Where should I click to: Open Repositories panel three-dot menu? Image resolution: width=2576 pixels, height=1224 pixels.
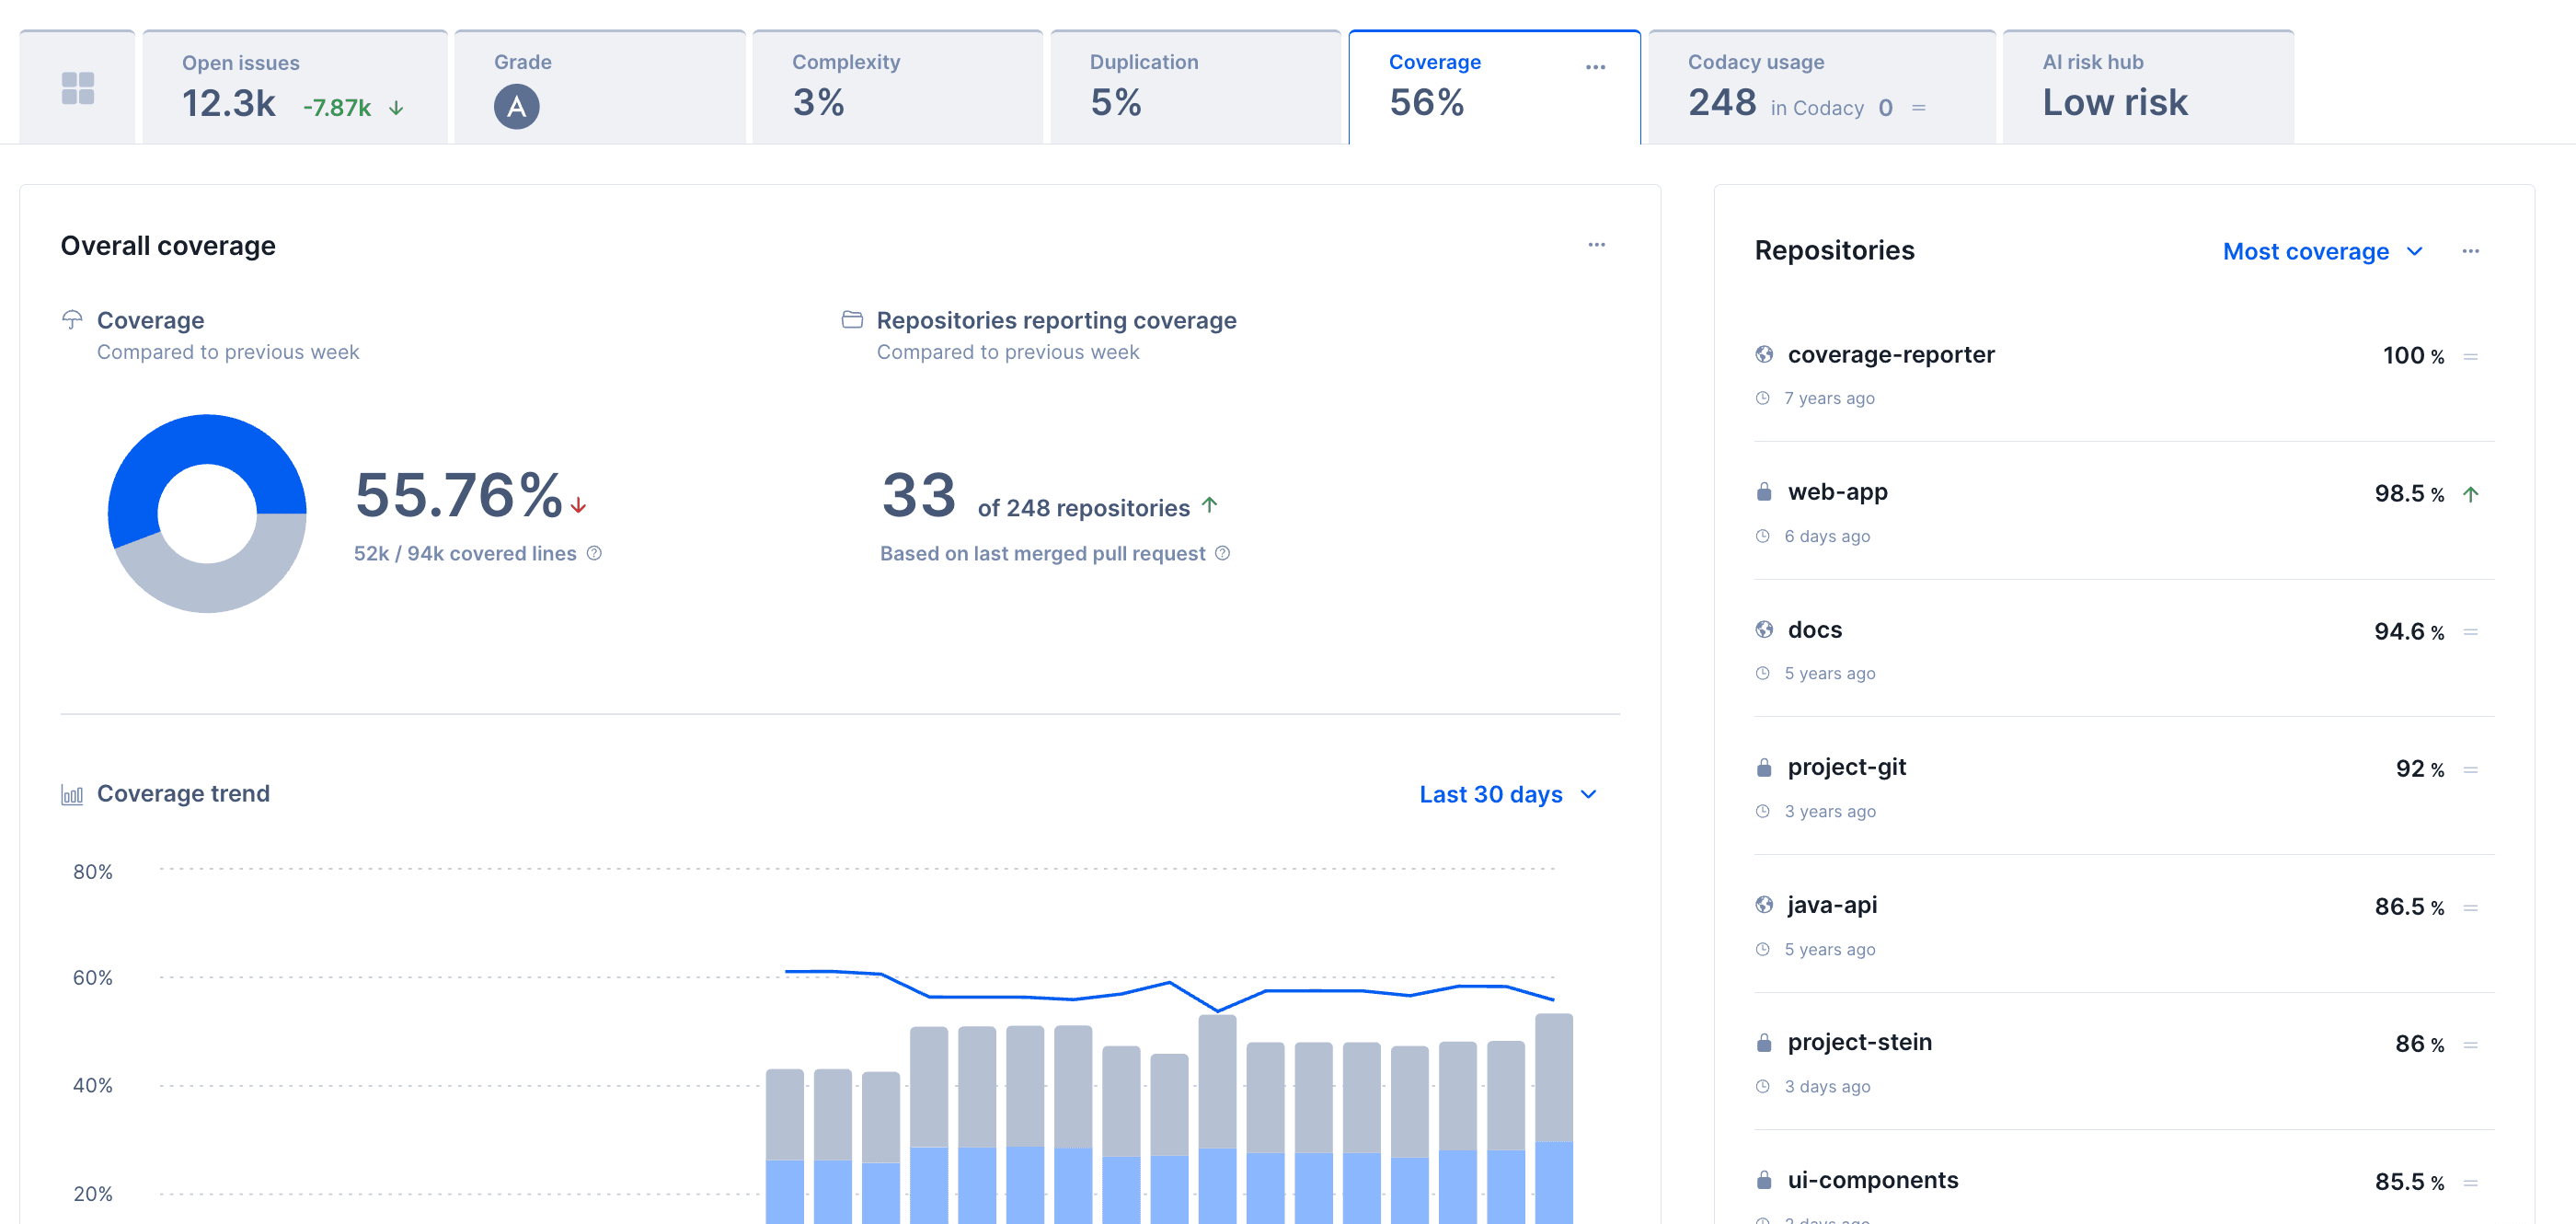pyautogui.click(x=2470, y=251)
